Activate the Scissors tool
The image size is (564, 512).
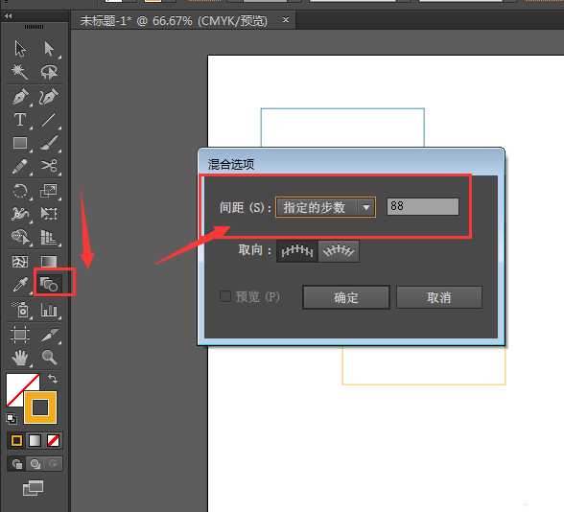point(49,166)
